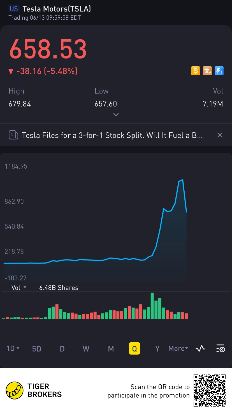
Task: Open the More timeframes dropdown
Action: (x=178, y=349)
